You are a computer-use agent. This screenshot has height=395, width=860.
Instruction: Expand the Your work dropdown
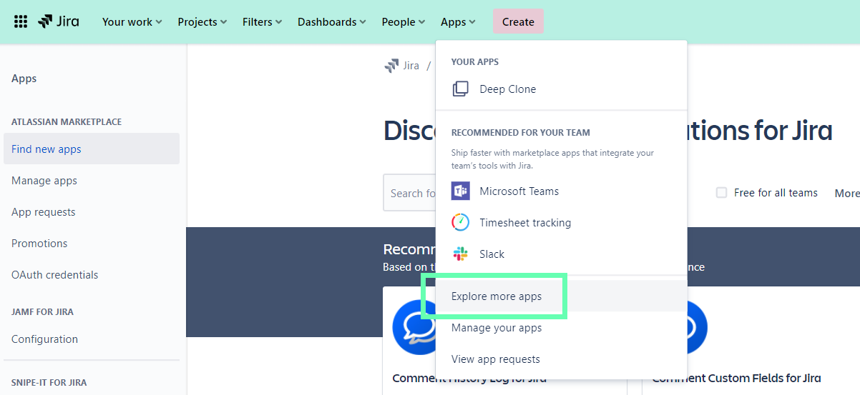[x=132, y=21]
